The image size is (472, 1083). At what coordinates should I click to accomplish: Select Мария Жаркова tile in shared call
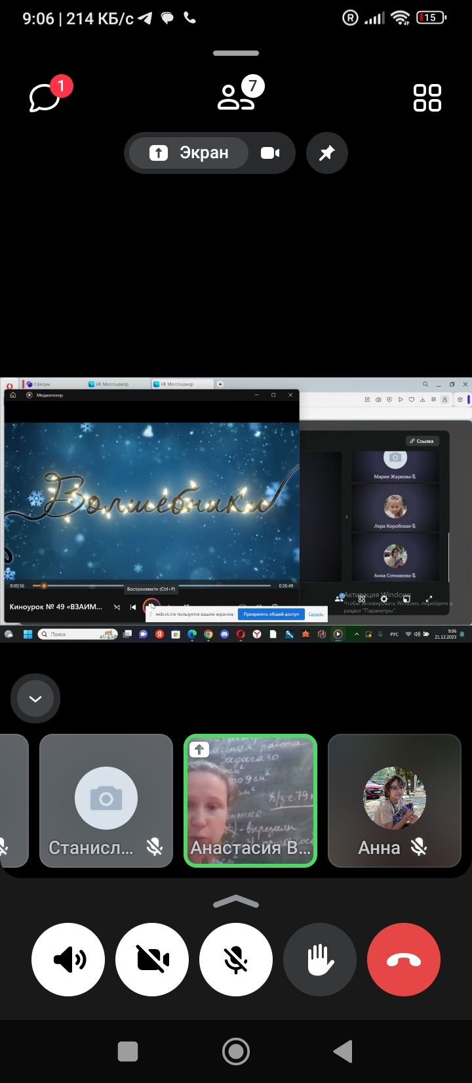click(395, 466)
